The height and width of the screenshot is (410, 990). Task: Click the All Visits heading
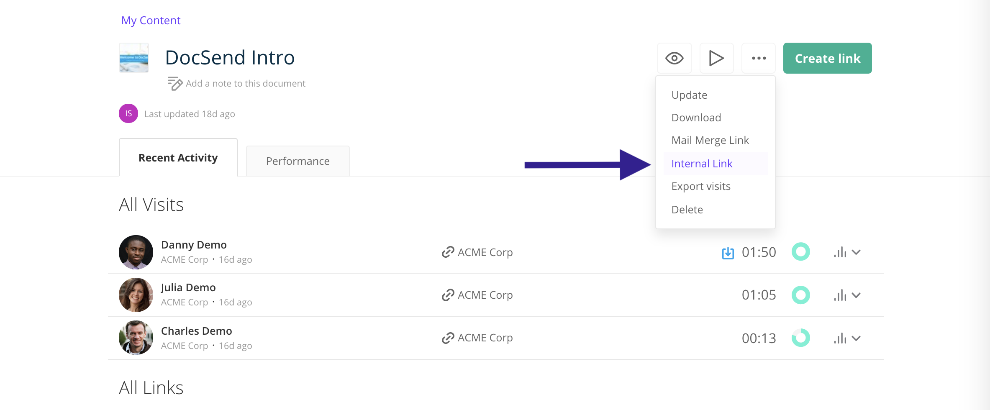(x=151, y=205)
